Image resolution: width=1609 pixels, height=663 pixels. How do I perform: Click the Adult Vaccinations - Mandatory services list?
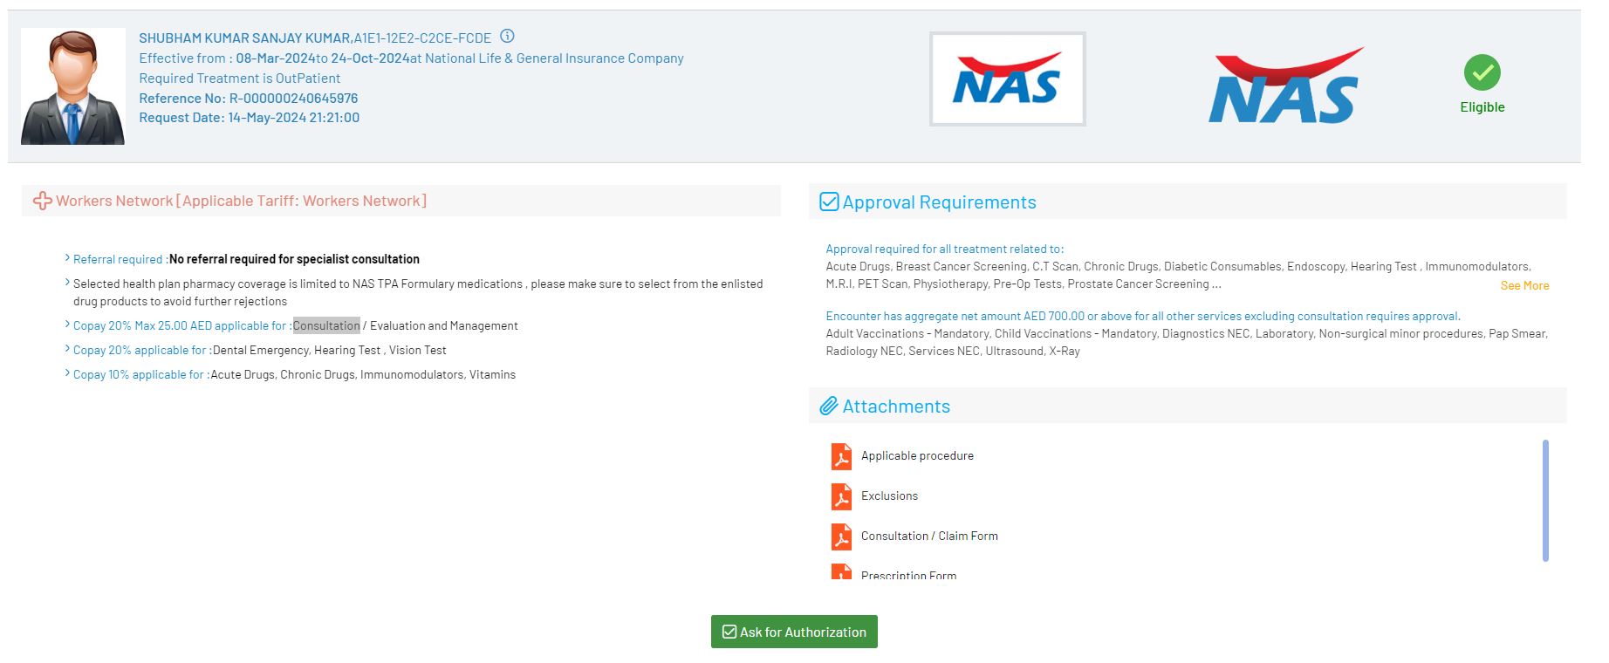click(x=1187, y=342)
